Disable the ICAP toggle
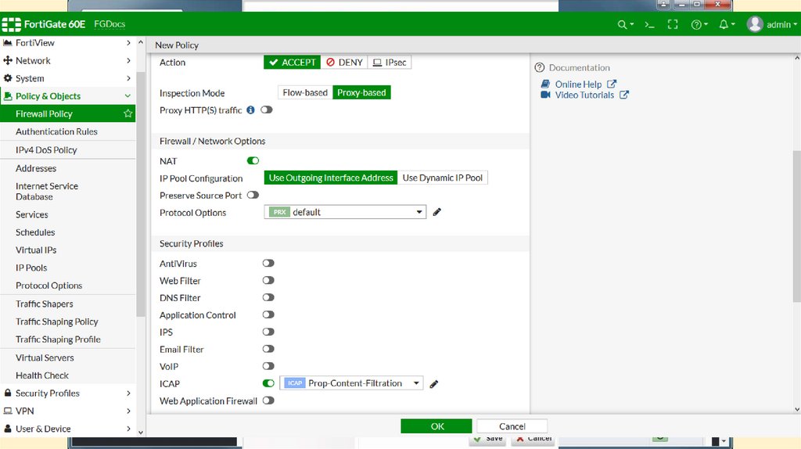The height and width of the screenshot is (449, 801). tap(268, 383)
